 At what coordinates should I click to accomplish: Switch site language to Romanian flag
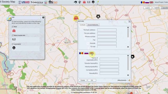tap(143, 2)
